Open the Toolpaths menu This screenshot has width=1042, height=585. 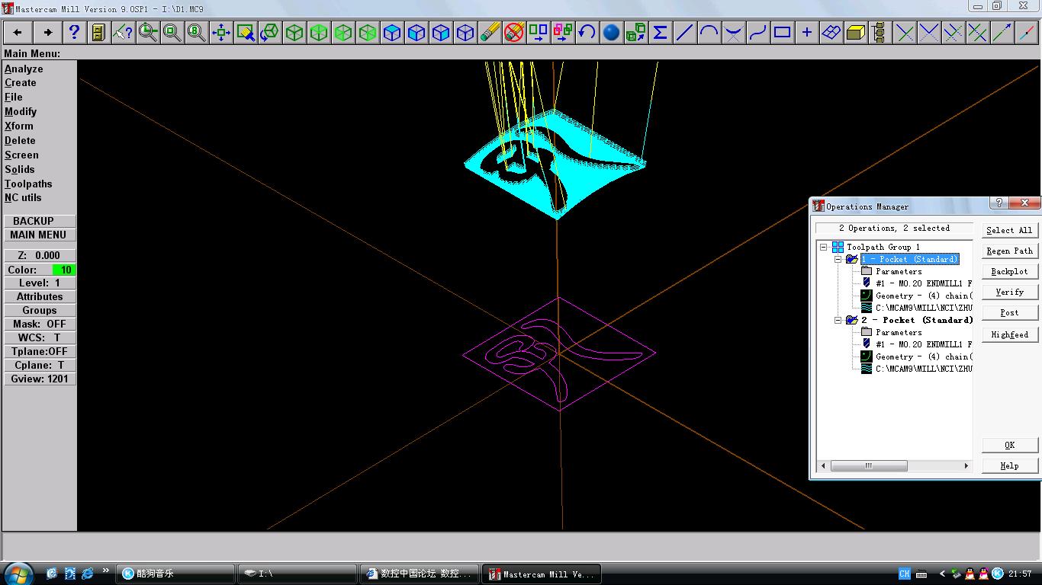[x=28, y=184]
